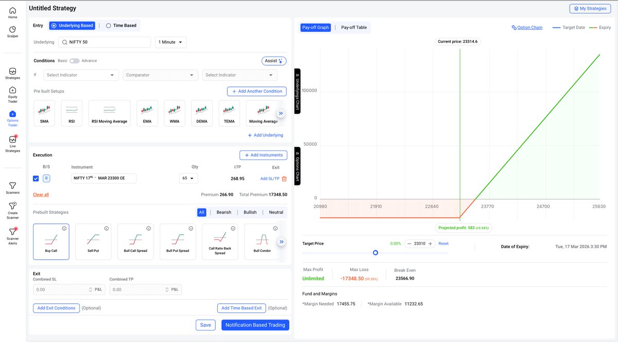Choose the SMA pre-built setup

click(44, 113)
